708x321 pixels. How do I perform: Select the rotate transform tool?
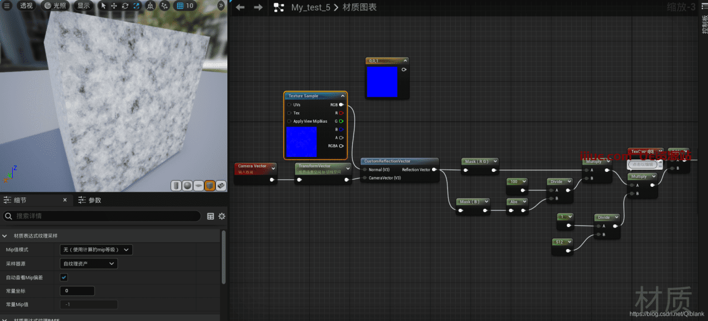(x=124, y=6)
